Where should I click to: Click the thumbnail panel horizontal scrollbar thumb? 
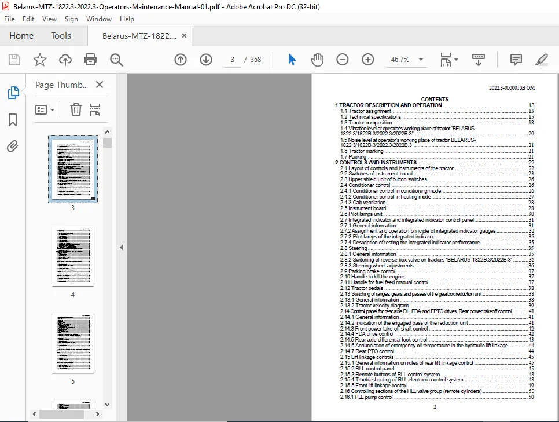coord(61,414)
